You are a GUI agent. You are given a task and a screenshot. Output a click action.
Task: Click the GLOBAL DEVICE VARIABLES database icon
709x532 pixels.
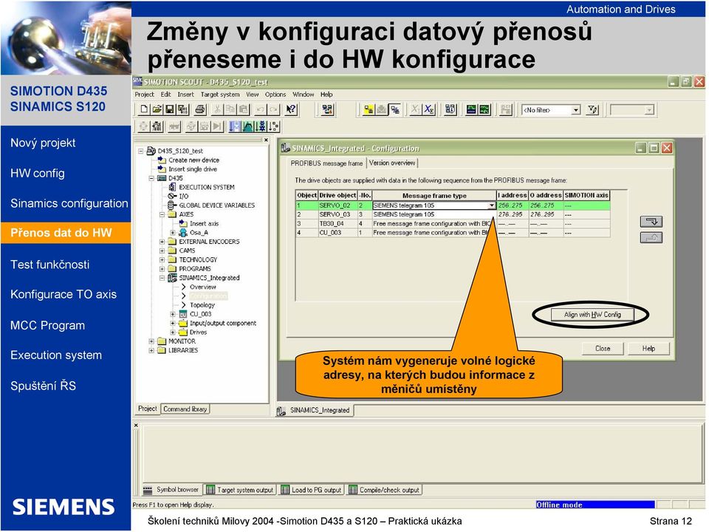(172, 205)
